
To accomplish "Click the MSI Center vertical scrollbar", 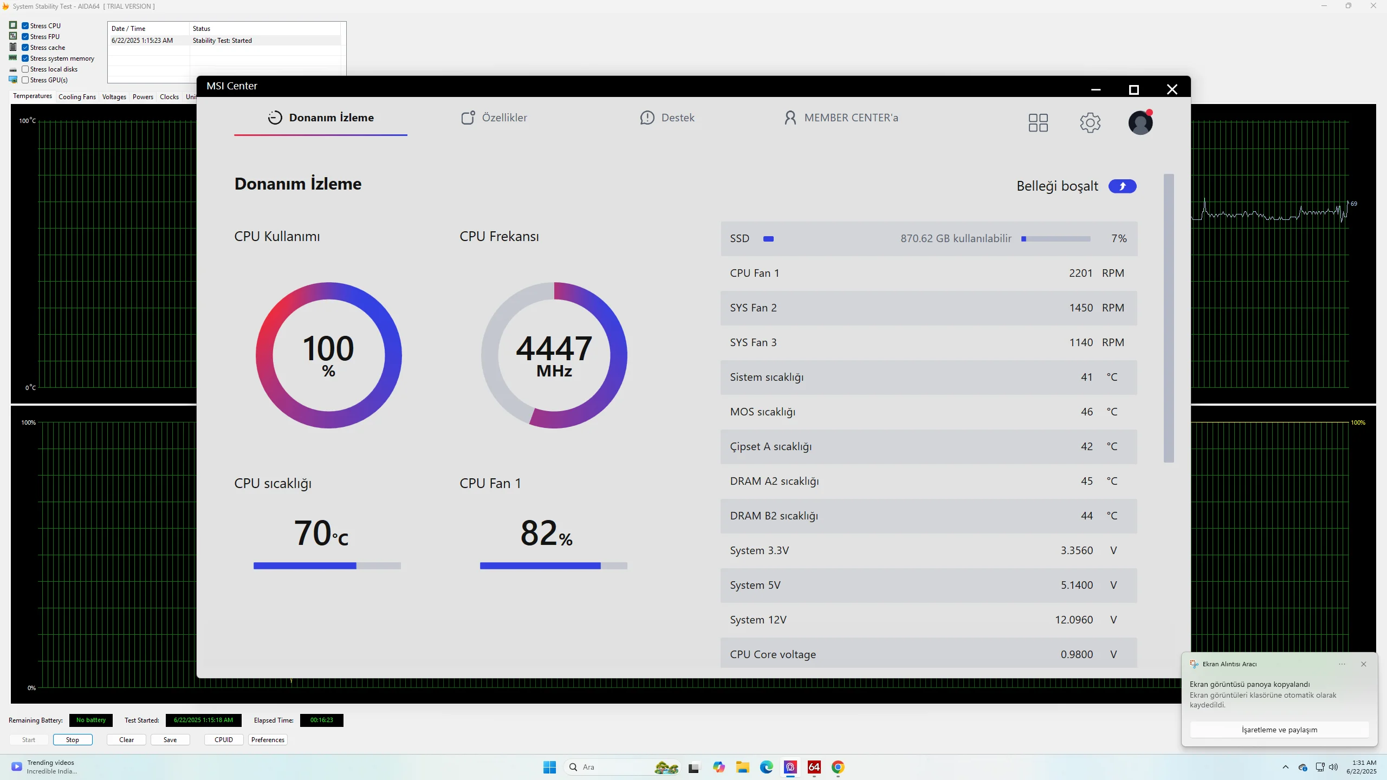I will 1169,318.
